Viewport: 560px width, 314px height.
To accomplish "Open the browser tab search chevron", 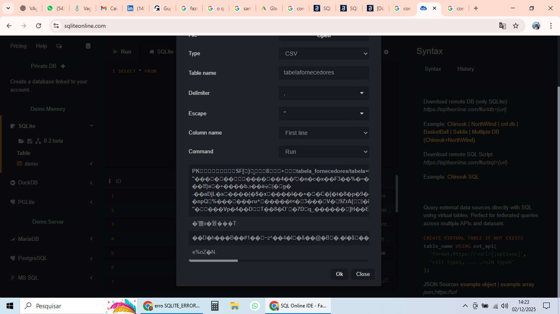I will [8, 8].
